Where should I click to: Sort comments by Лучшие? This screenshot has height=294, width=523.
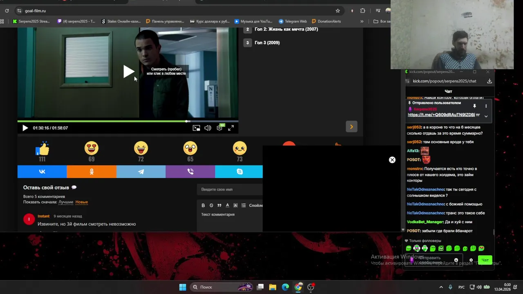coord(66,202)
